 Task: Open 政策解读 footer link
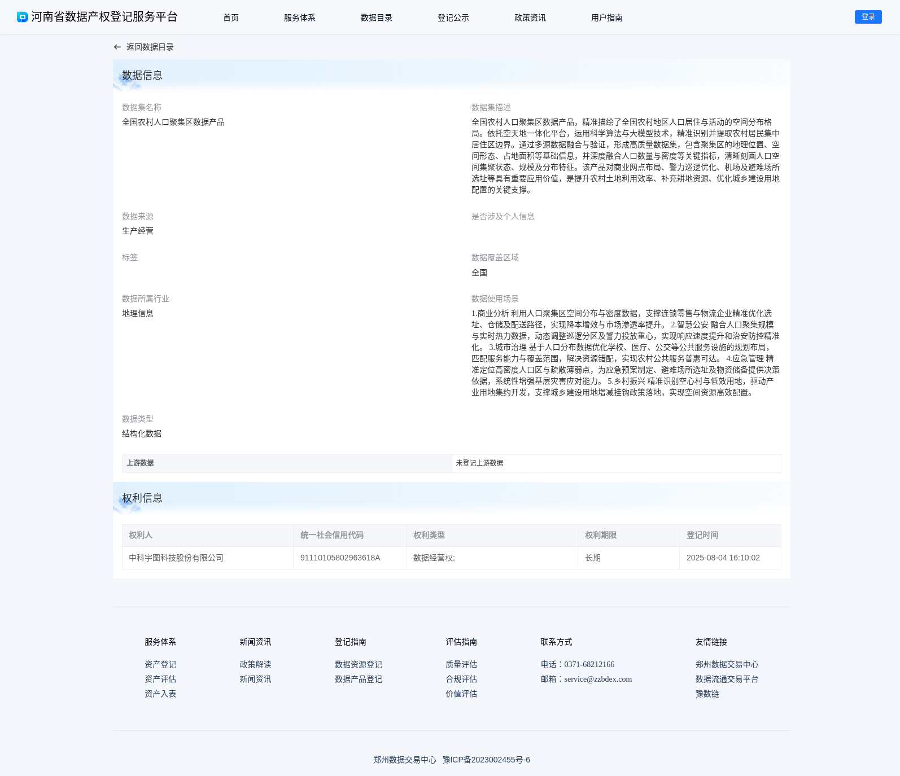255,664
